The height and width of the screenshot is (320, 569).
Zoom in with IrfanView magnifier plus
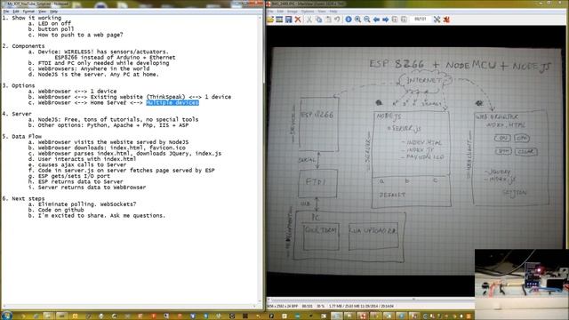pyautogui.click(x=357, y=20)
